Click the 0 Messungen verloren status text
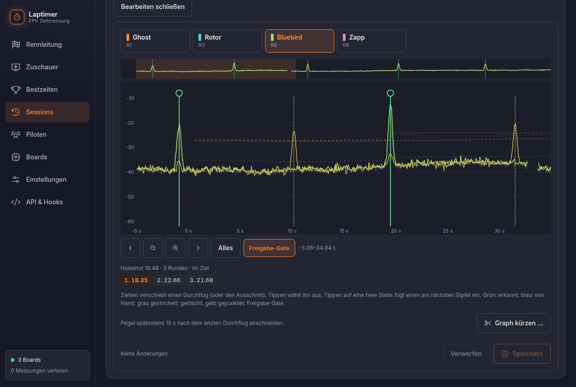This screenshot has height=387, width=576. point(39,371)
